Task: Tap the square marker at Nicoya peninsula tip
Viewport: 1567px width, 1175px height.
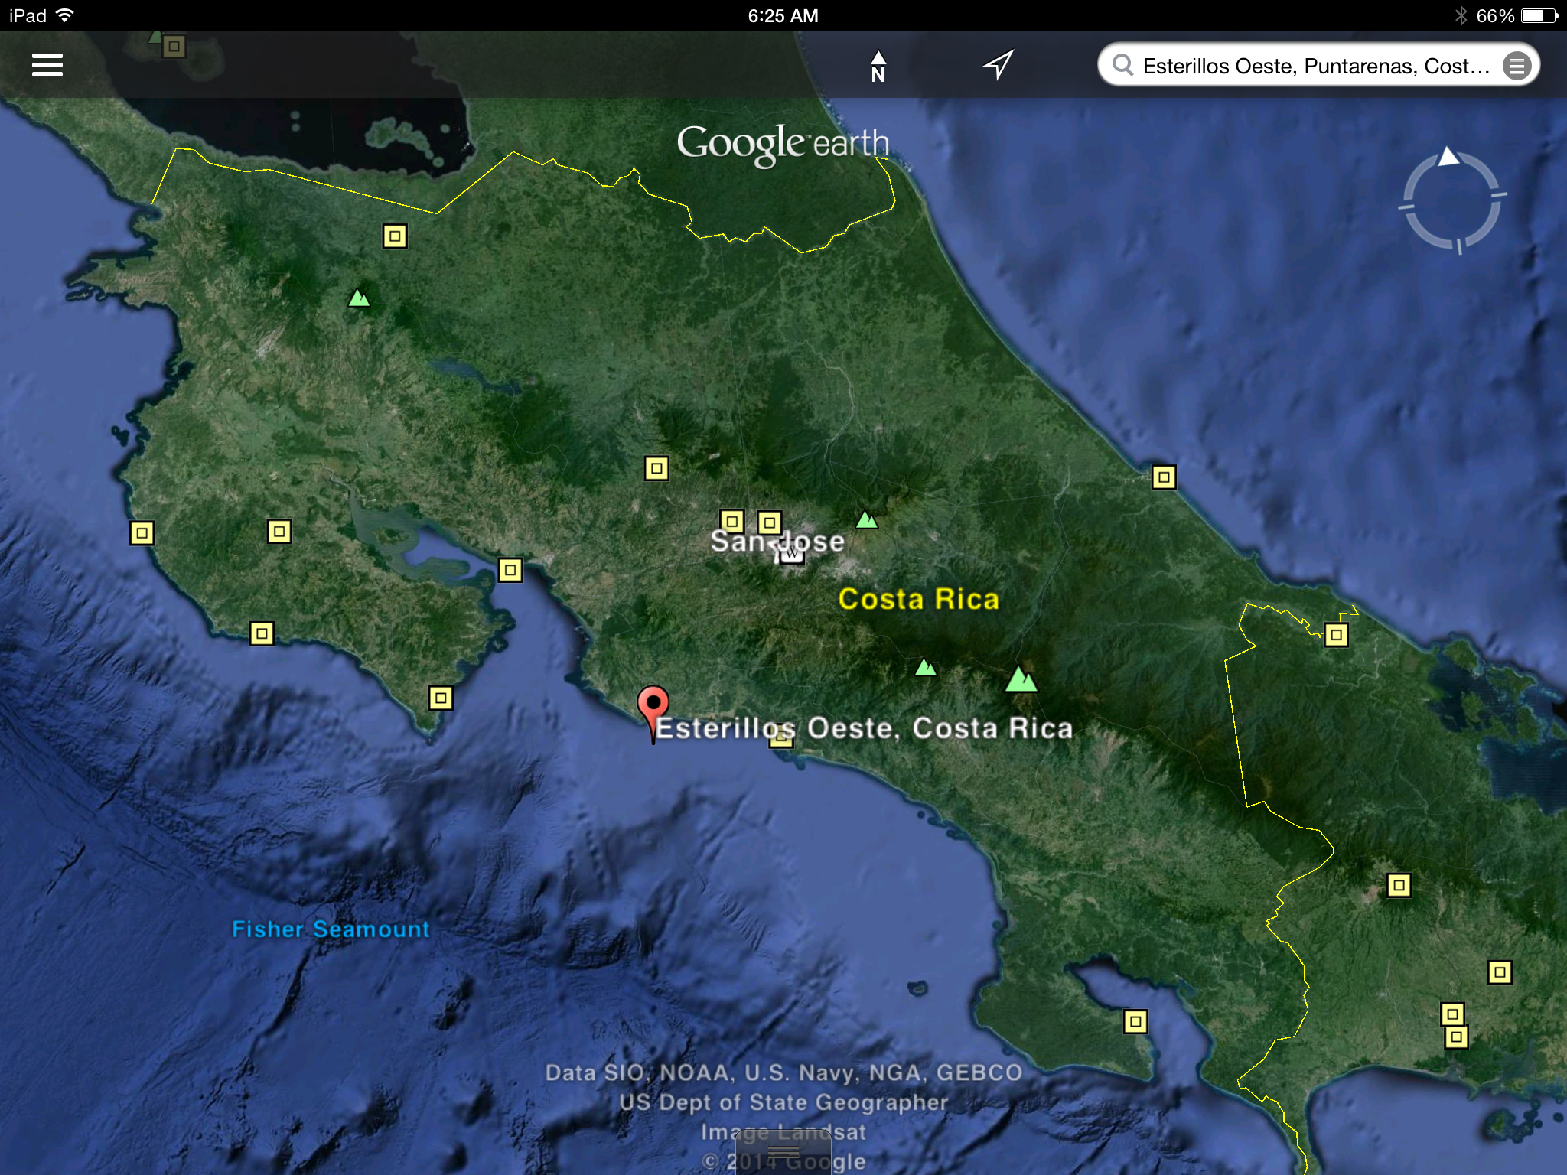Action: coord(440,698)
